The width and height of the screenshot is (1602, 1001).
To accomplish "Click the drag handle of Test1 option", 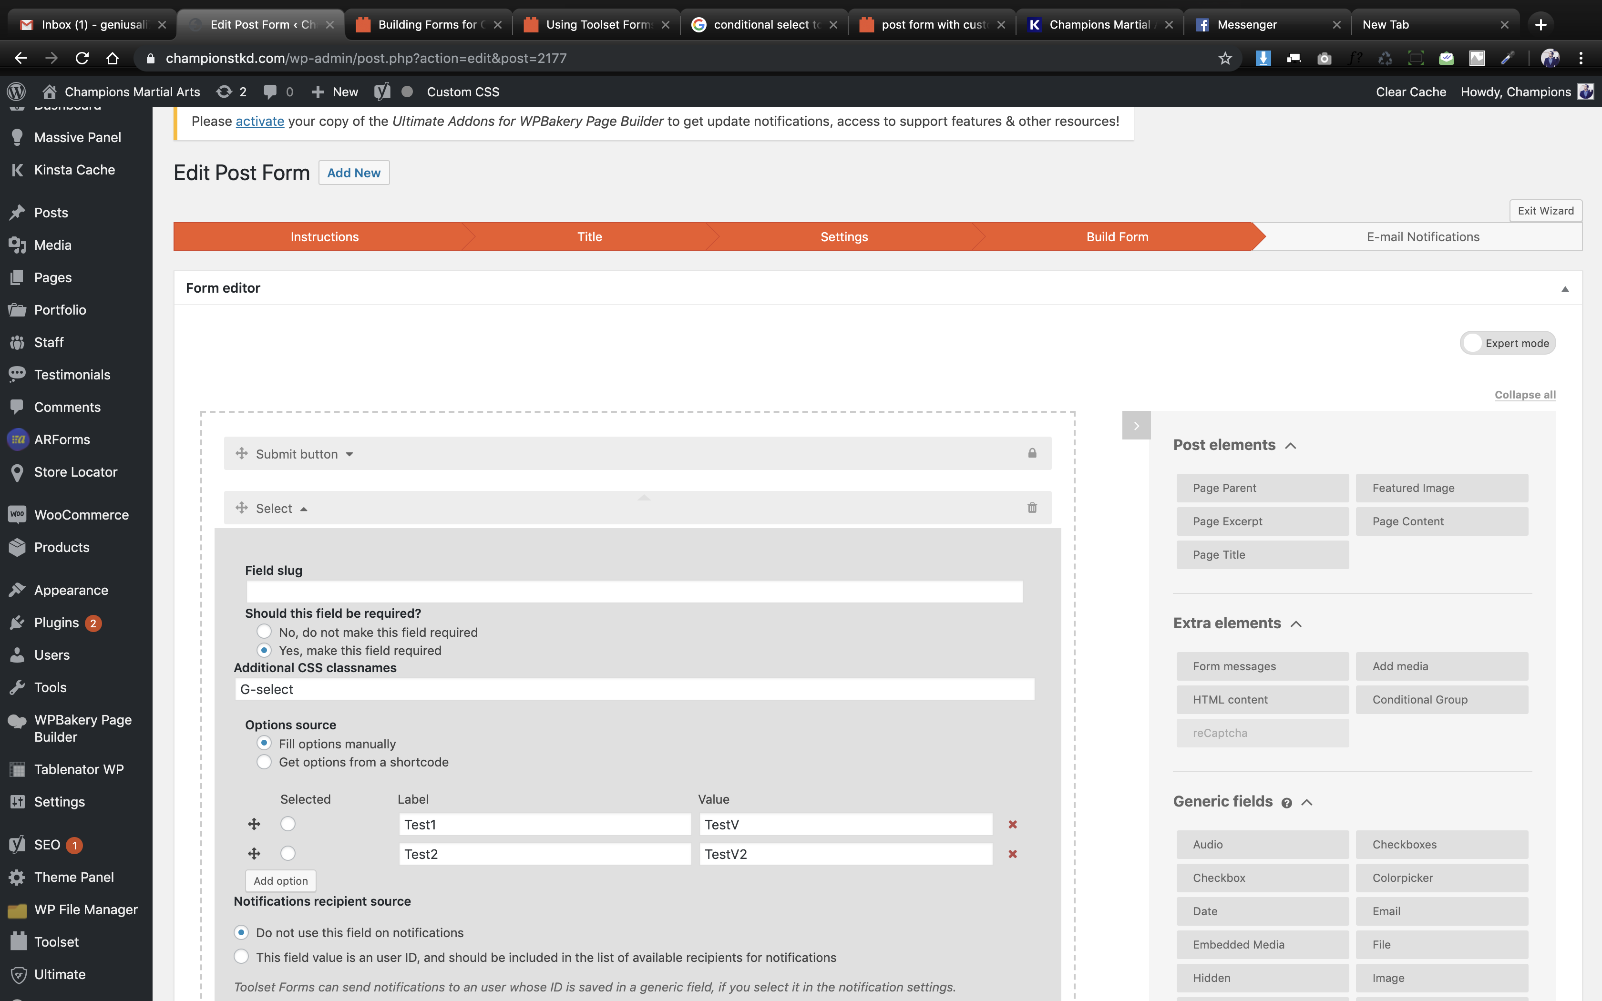I will click(x=254, y=824).
